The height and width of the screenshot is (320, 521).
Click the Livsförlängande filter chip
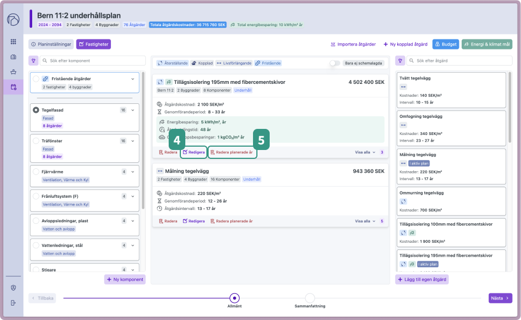click(234, 63)
